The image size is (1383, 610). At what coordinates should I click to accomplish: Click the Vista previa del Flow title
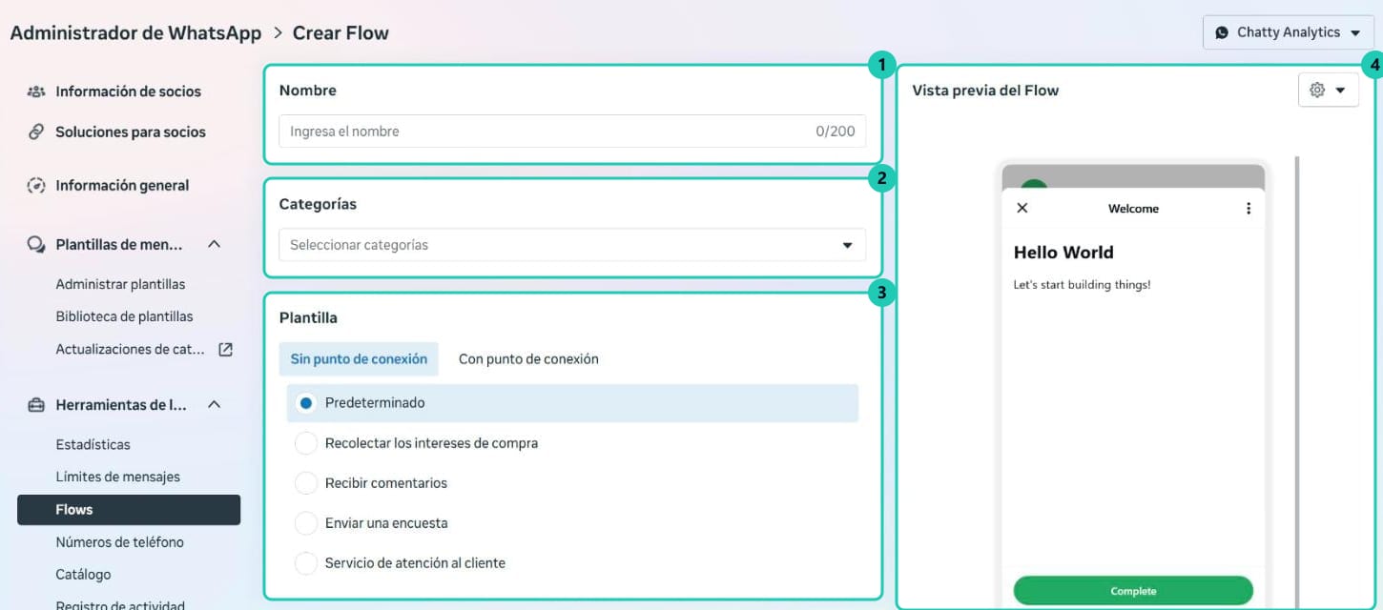pos(985,90)
